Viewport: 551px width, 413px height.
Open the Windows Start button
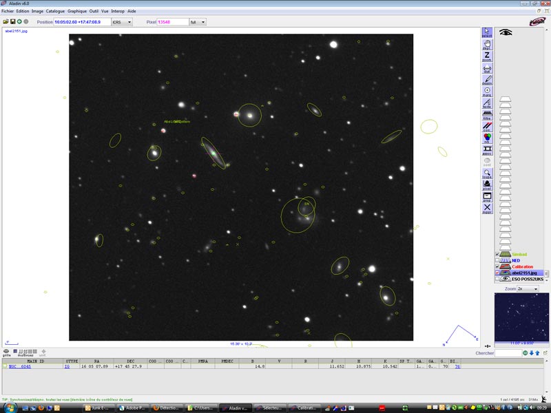9,407
